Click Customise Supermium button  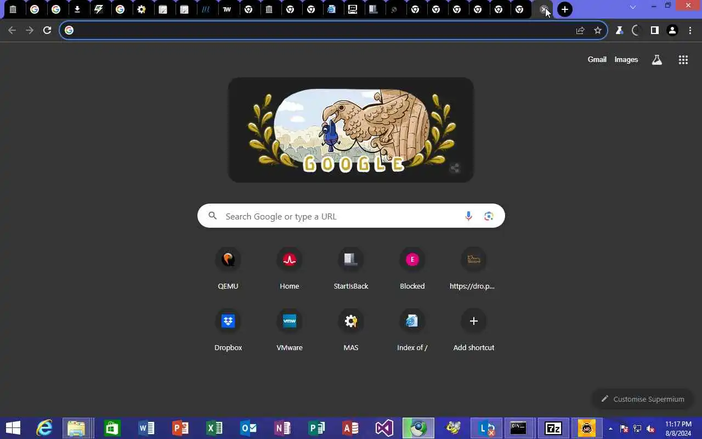[x=642, y=399]
